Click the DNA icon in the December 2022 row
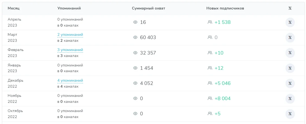The width and height of the screenshot is (306, 124). tap(290, 83)
